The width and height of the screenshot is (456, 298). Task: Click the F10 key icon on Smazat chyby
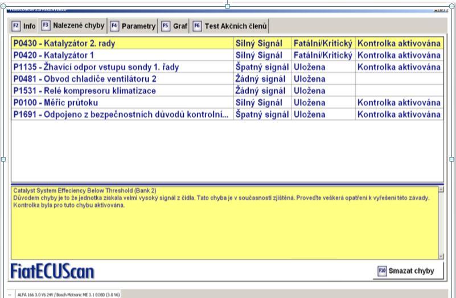(x=383, y=271)
